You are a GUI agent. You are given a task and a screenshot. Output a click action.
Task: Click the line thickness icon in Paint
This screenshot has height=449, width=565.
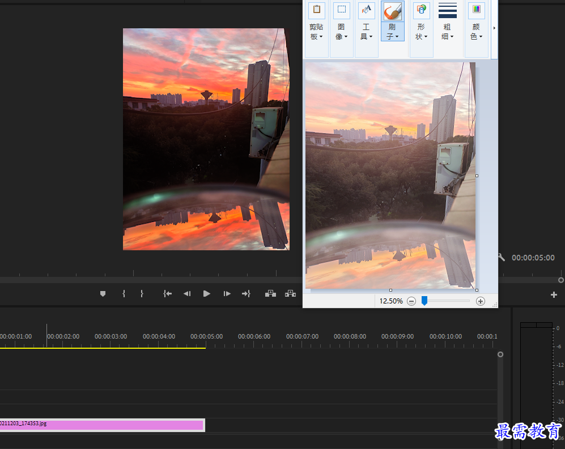pyautogui.click(x=448, y=10)
